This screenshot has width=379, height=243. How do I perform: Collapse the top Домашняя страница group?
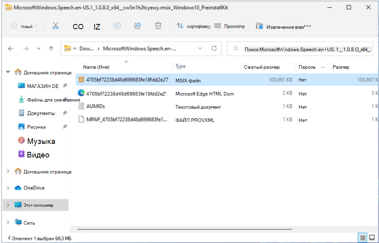[x=8, y=72]
